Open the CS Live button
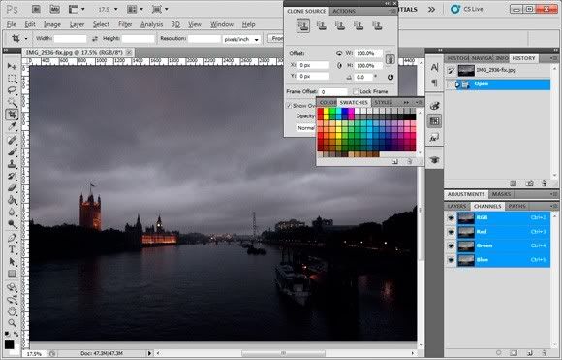 467,9
